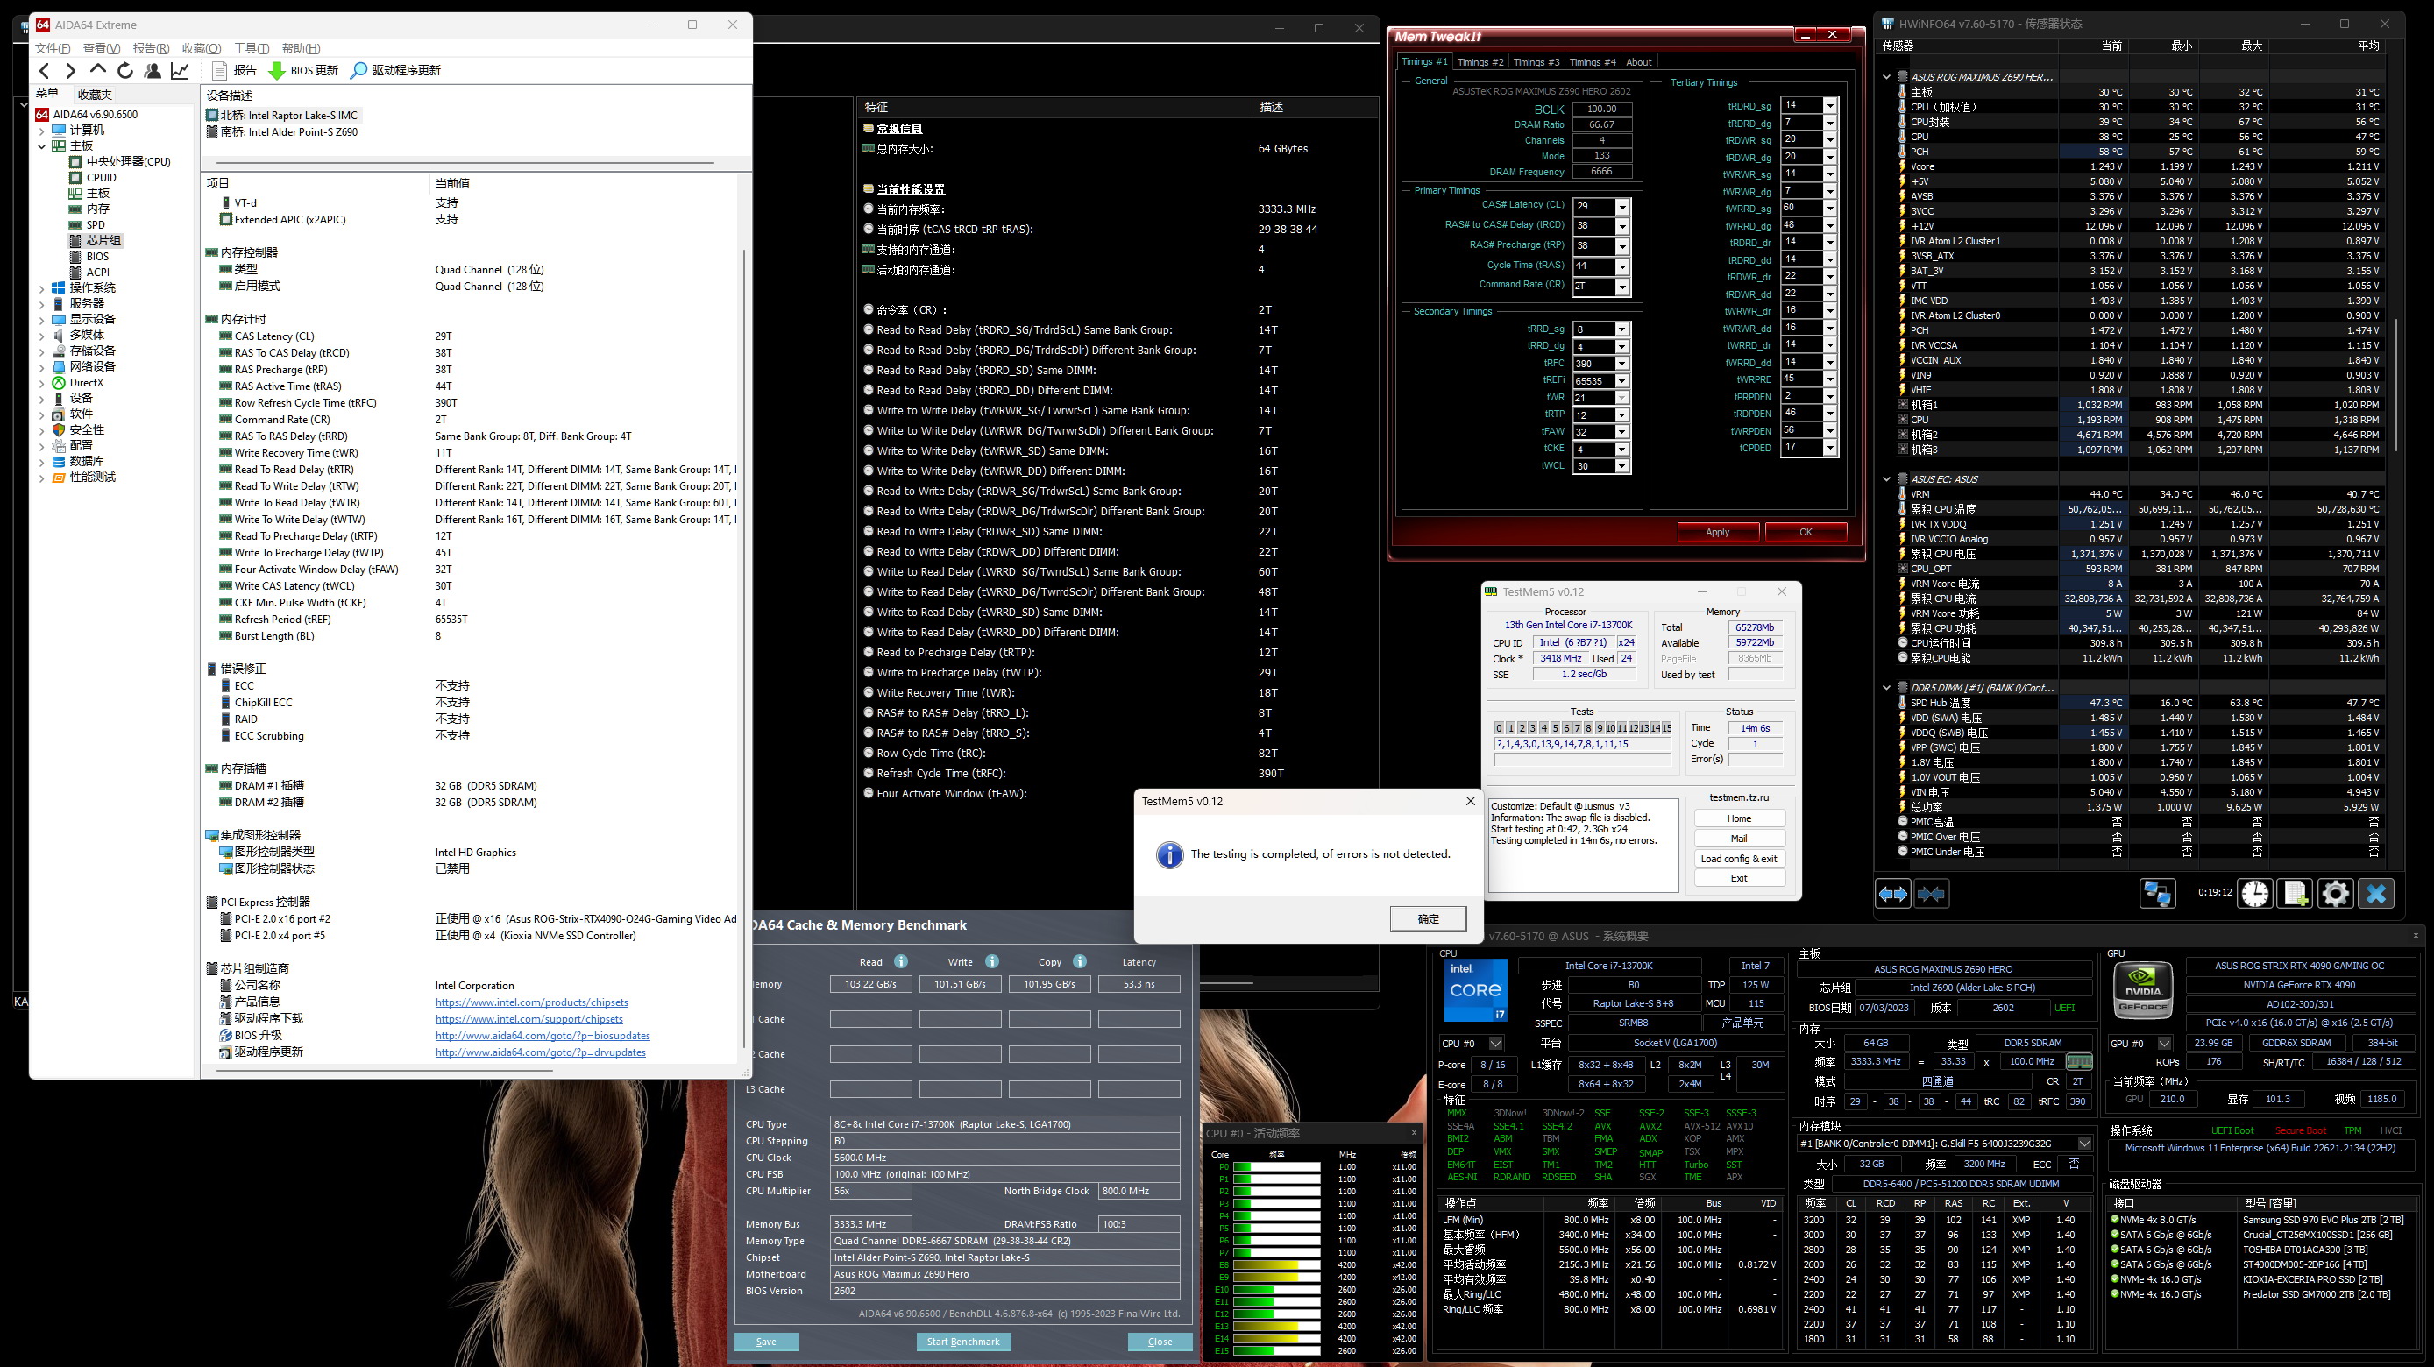Click the HWiNFO log file icon
Screen dimensions: 2434x1367
[2296, 893]
